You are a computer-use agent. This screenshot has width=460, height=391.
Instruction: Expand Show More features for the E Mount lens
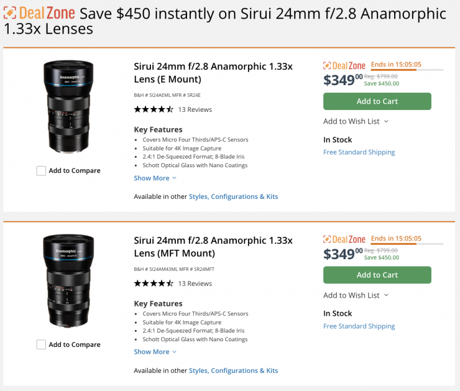point(155,178)
